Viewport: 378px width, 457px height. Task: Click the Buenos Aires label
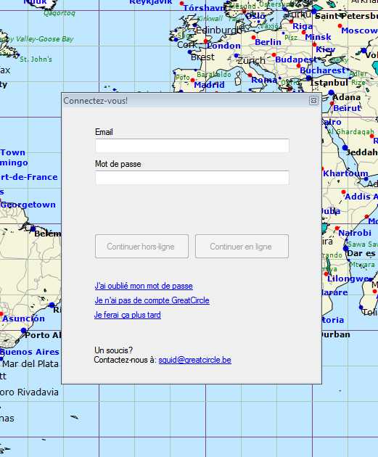(x=30, y=352)
